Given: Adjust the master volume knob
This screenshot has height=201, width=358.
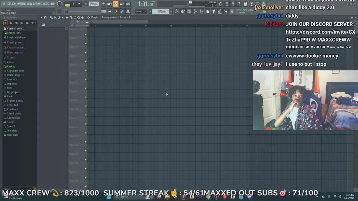Looking at the screenshot, I should [60, 4].
